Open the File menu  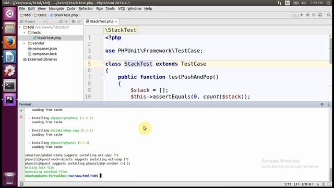22,8
